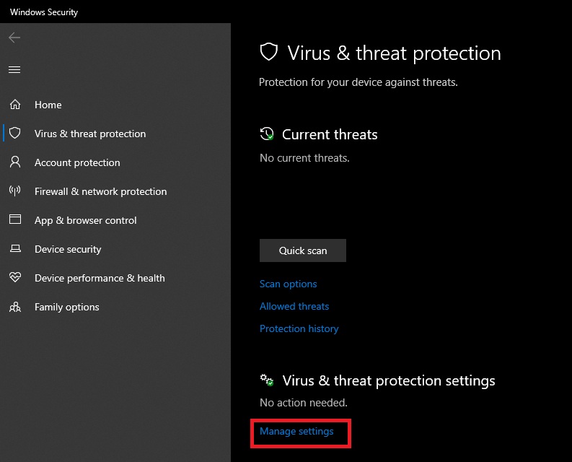Click the Firewall signal antenna icon
Viewport: 572px width, 462px height.
coord(14,191)
